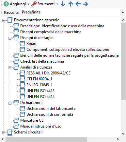Viewport: 126px width, 142px height.
Task: Click icon beside UNI EN ISO 4414
Action: click(22, 97)
